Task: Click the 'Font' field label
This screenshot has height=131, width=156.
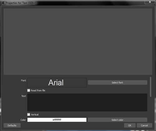Action: 23,80
